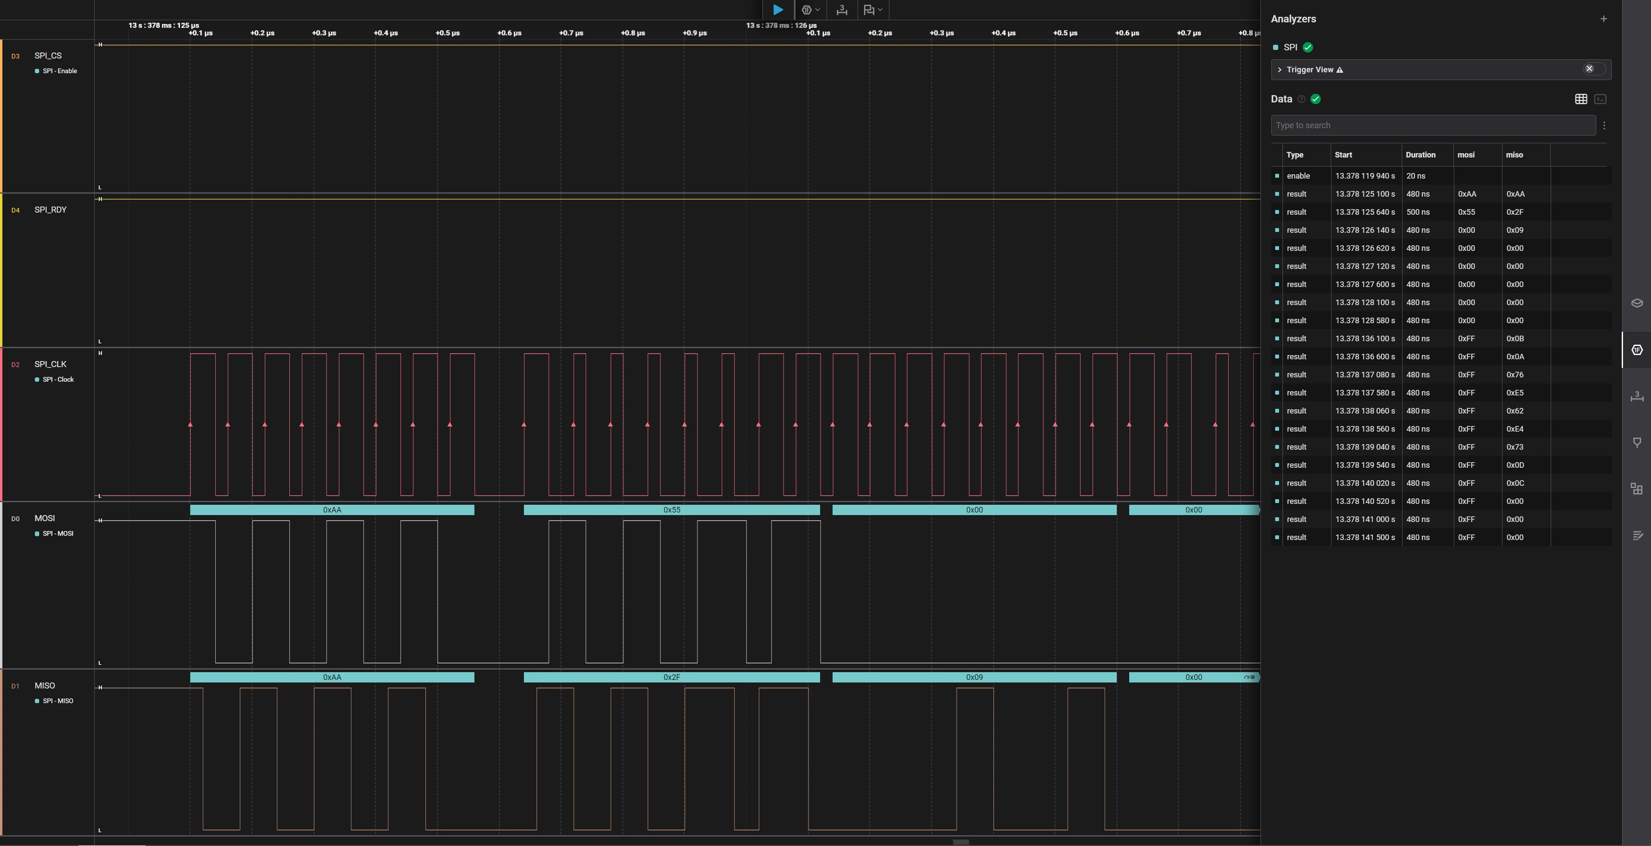
Task: Open Extensions sidebar panel
Action: click(x=1637, y=489)
